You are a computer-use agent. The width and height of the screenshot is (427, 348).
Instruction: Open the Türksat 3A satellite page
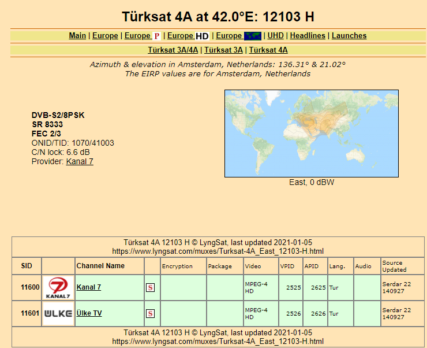pyautogui.click(x=224, y=50)
